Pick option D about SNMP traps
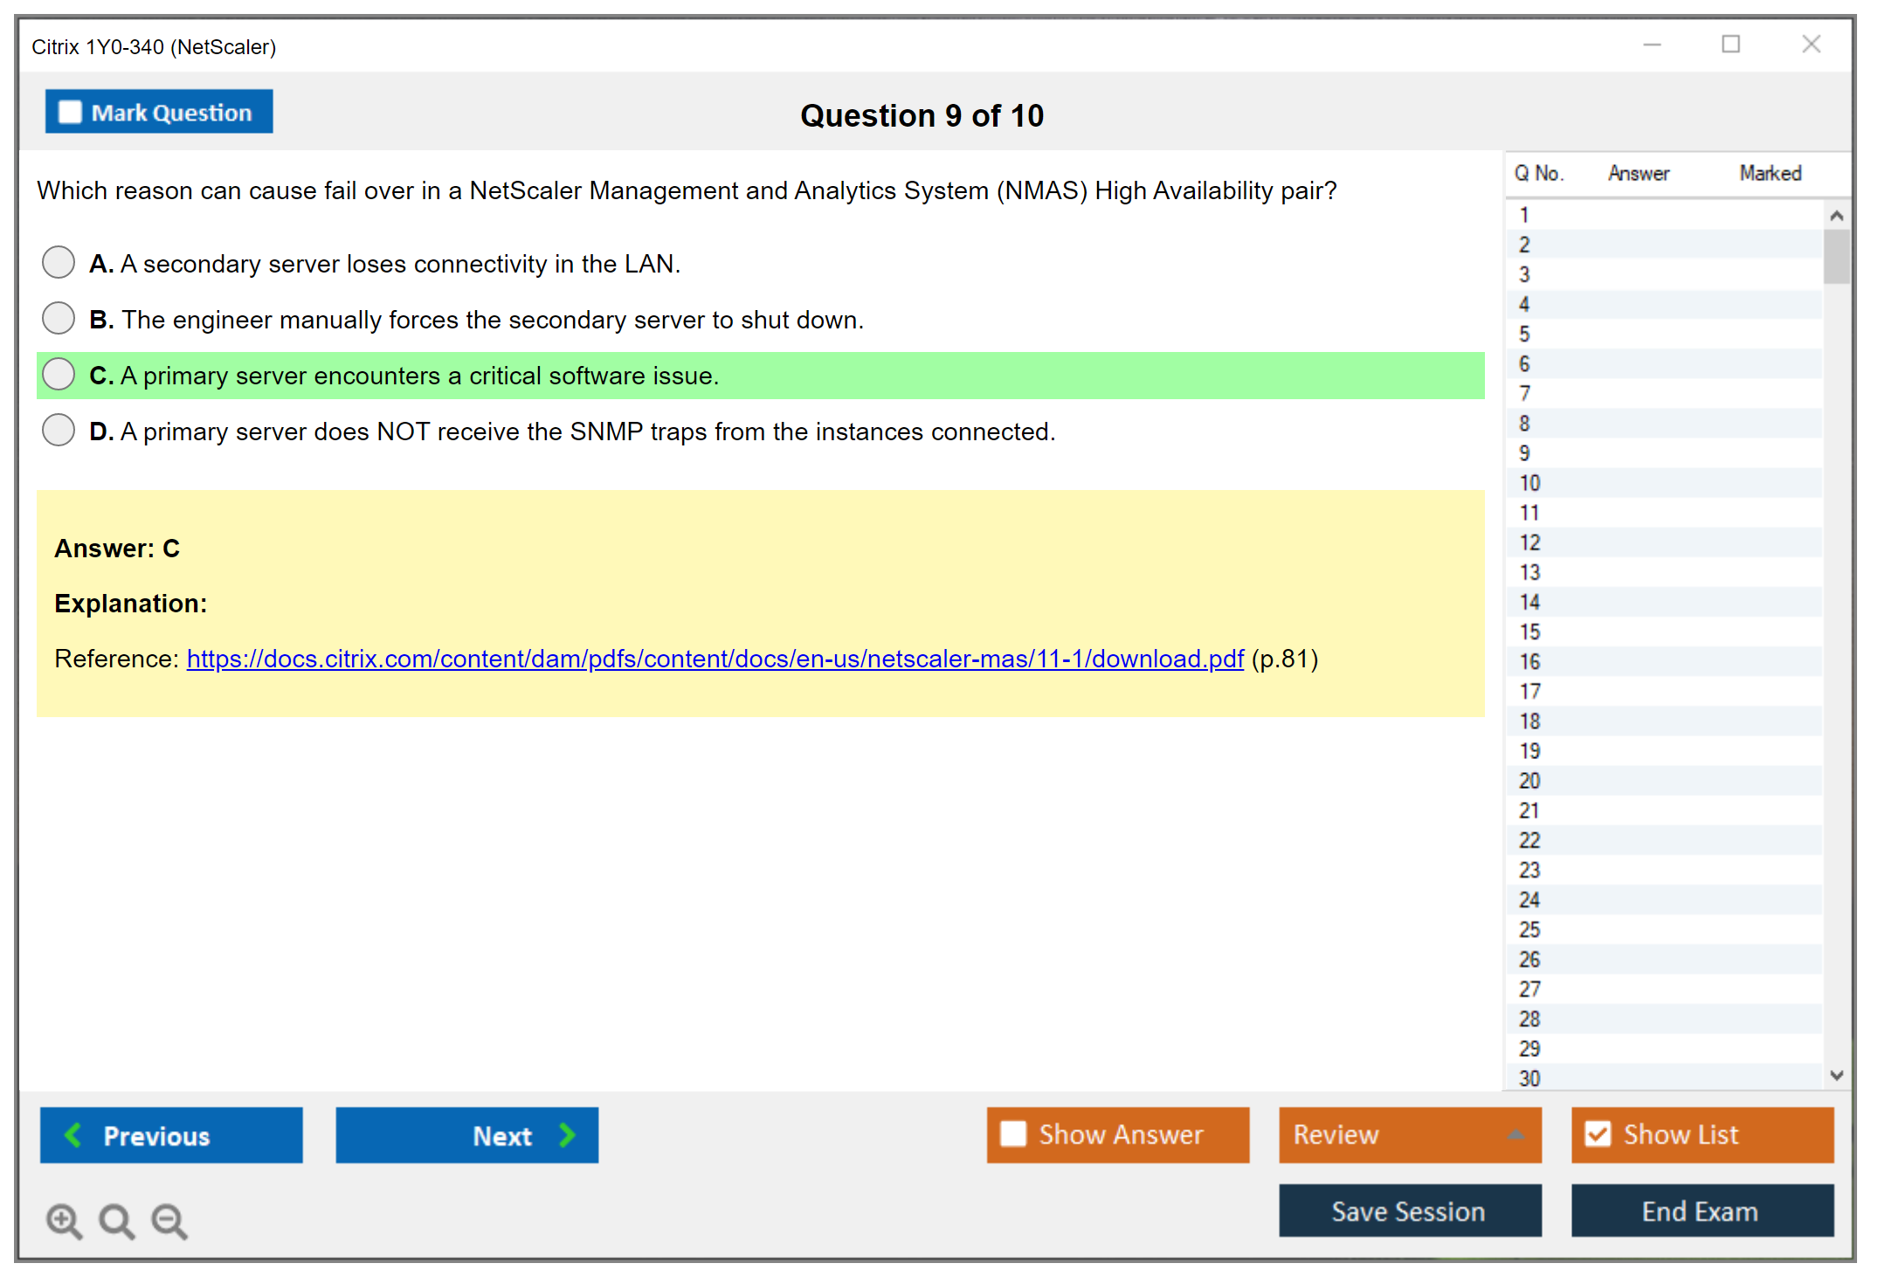The height and width of the screenshot is (1284, 1878). [x=59, y=430]
